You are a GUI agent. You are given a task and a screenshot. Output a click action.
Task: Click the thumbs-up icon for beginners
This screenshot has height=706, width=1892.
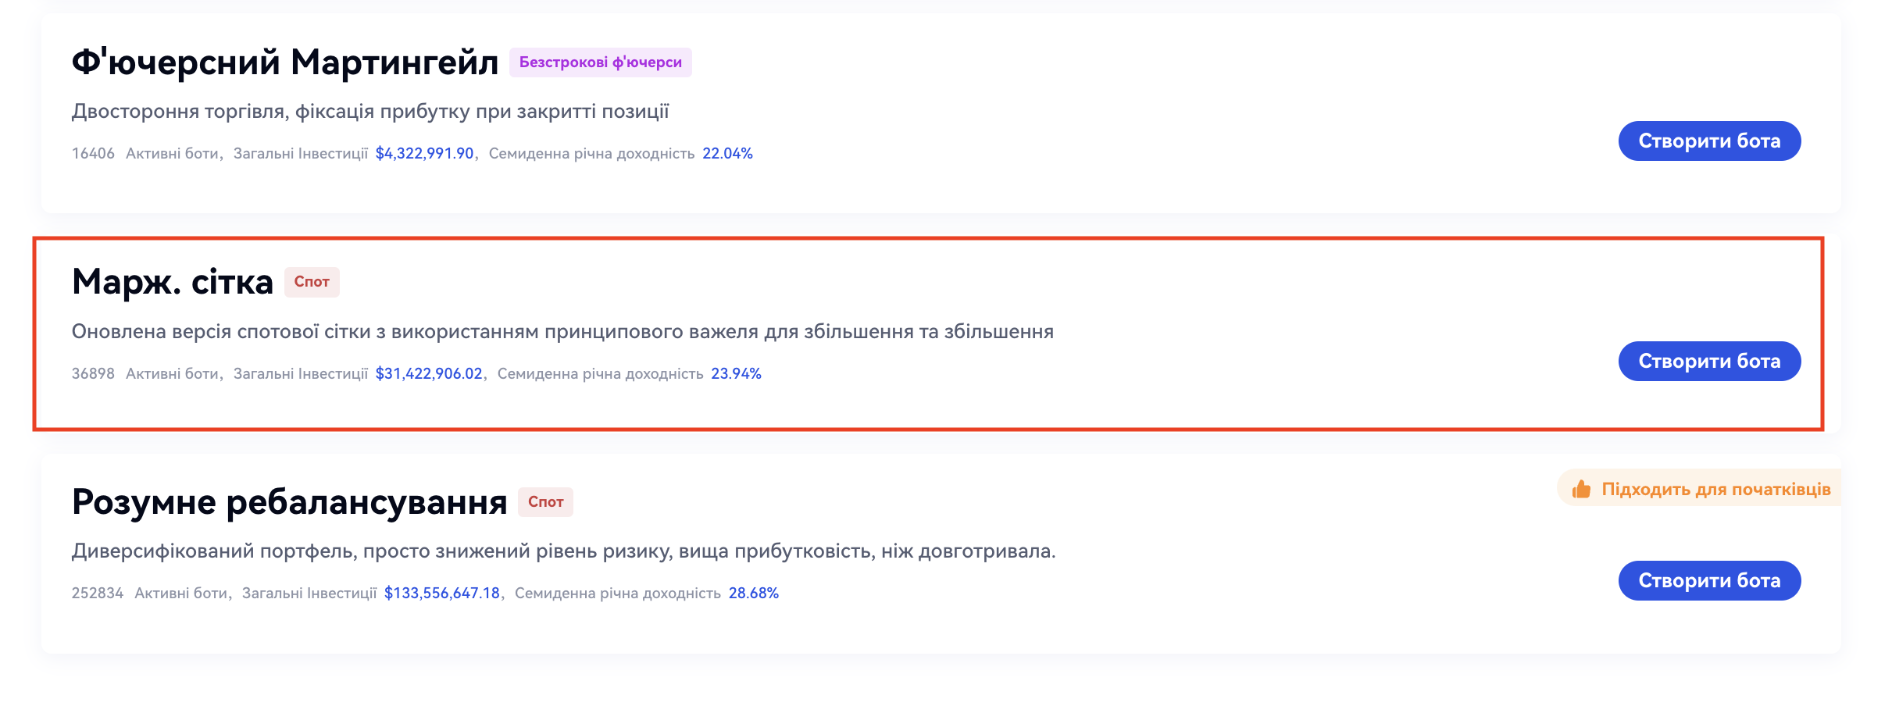click(x=1582, y=489)
